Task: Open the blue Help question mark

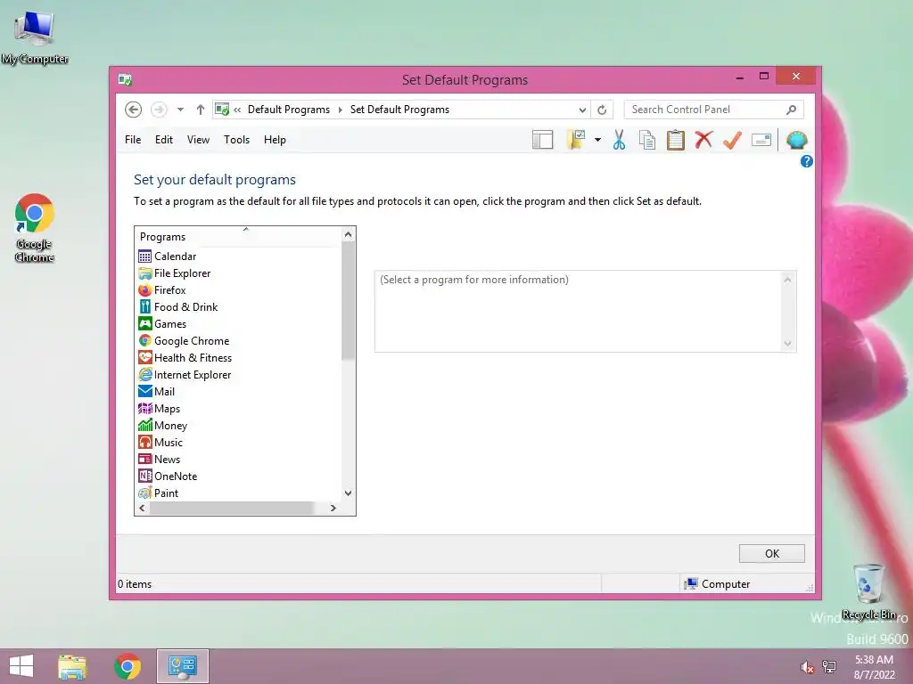Action: tap(806, 161)
